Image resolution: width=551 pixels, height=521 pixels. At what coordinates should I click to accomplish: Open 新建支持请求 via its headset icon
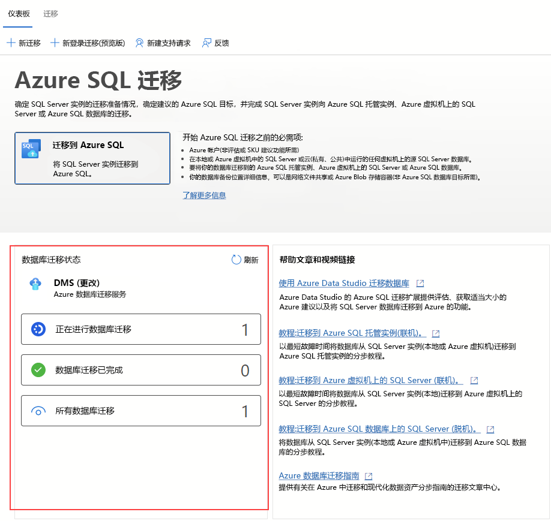138,43
